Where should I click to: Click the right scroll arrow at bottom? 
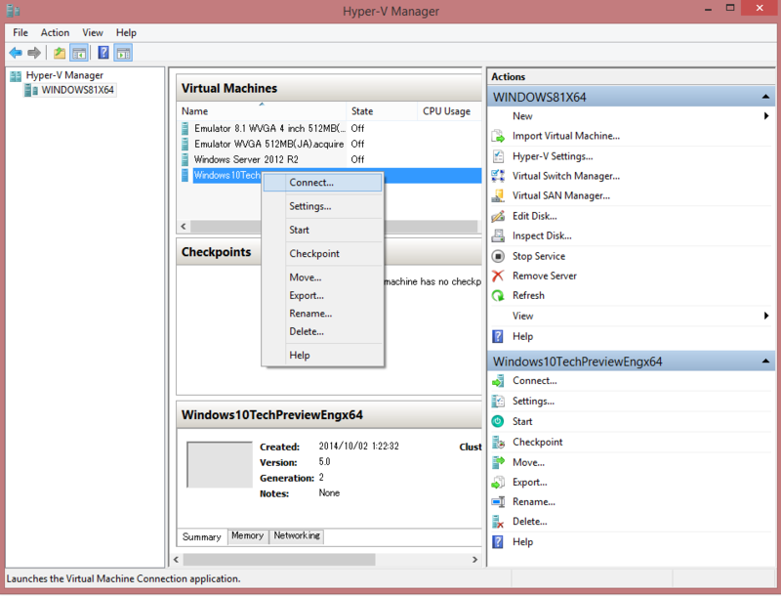(x=474, y=560)
